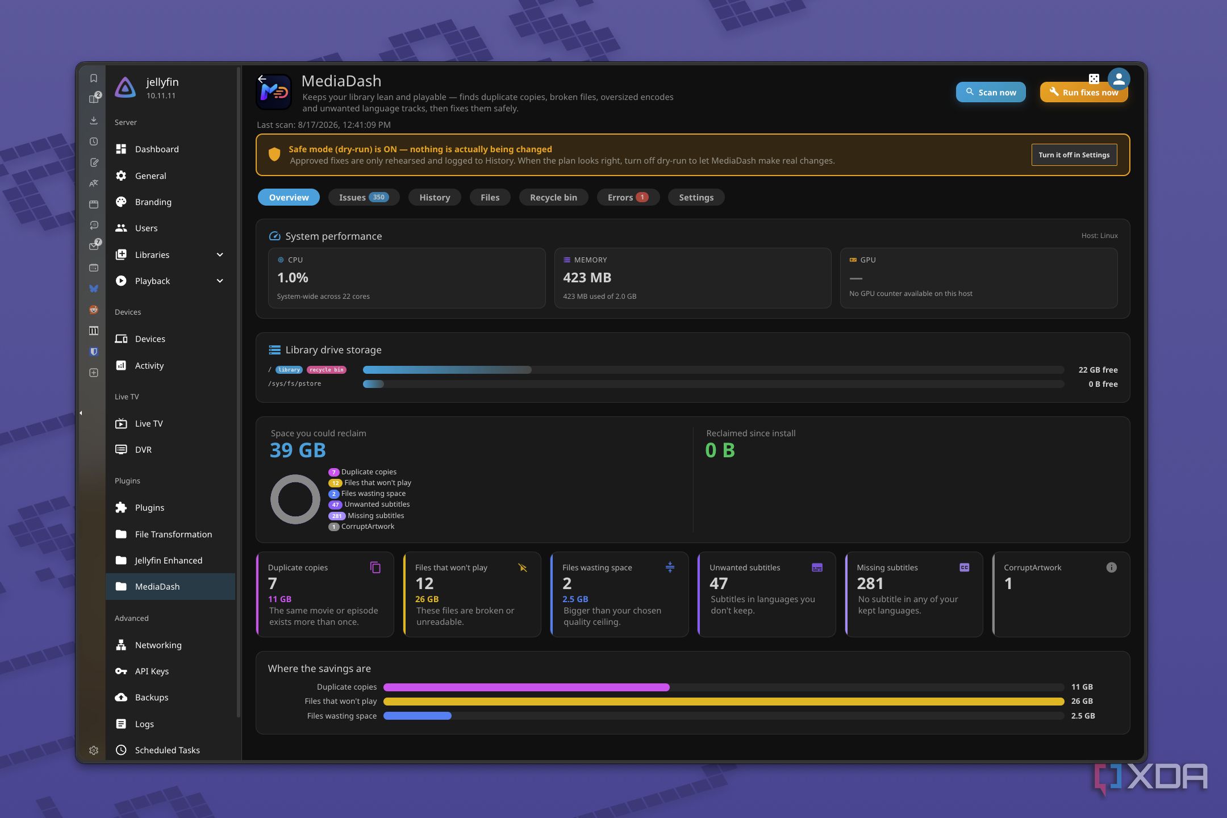The height and width of the screenshot is (818, 1227).
Task: Open browser settings gear at sidebar bottom
Action: coord(94,750)
